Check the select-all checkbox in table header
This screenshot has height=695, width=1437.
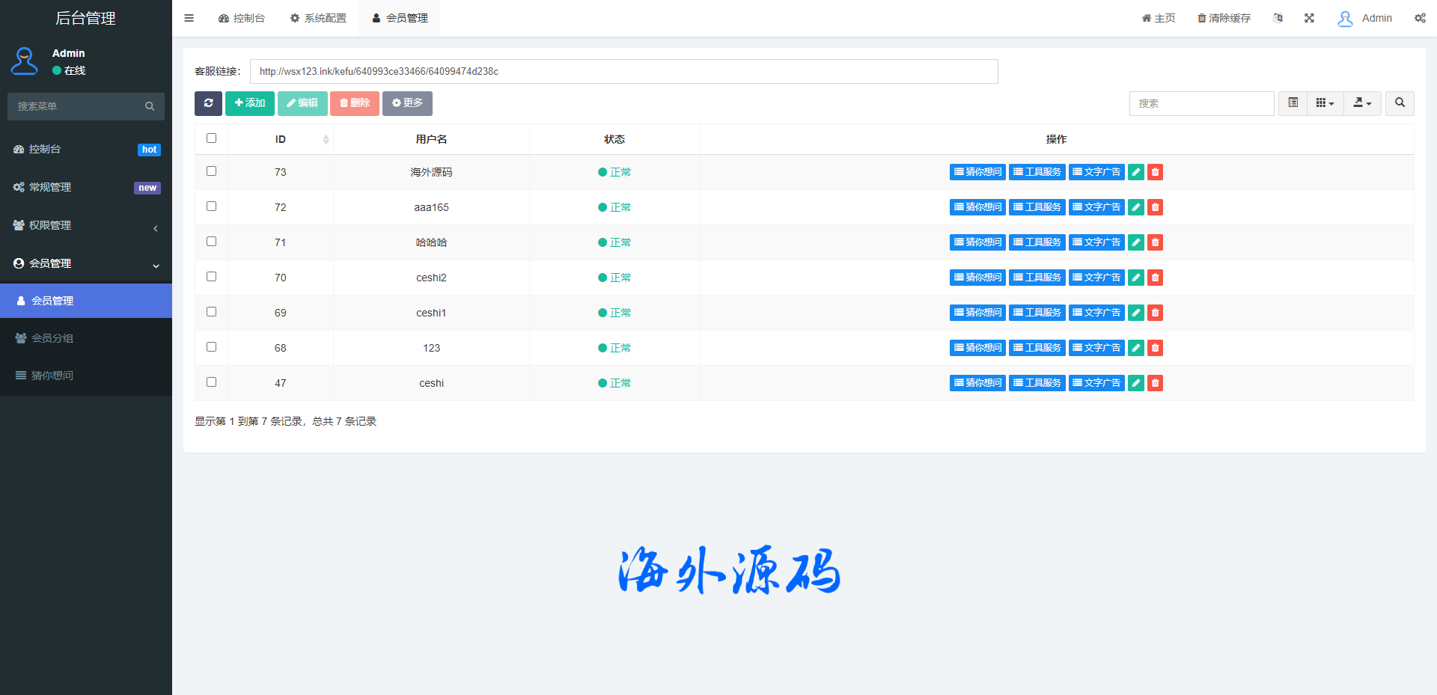coord(211,138)
